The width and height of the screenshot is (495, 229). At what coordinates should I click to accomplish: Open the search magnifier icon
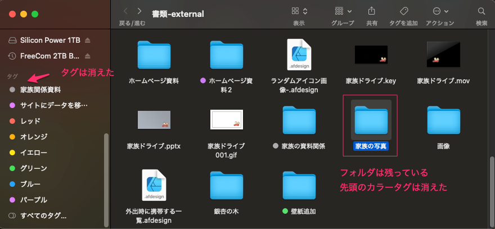pyautogui.click(x=481, y=11)
